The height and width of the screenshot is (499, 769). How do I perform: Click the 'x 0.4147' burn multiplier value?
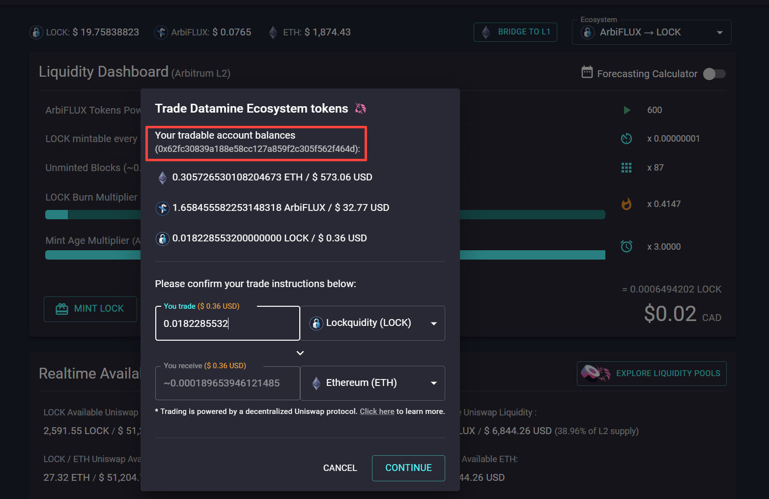click(664, 204)
